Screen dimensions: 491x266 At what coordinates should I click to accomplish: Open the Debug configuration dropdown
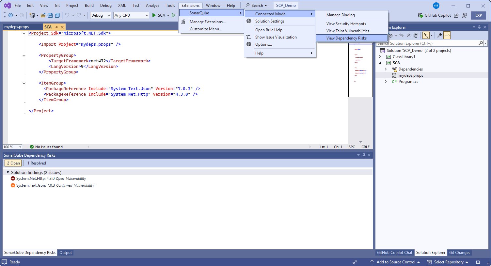click(x=101, y=15)
